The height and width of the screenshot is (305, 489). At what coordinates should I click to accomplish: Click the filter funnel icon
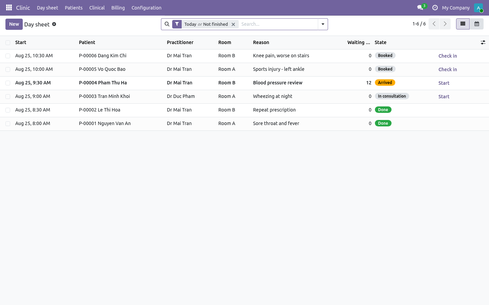coord(177,24)
